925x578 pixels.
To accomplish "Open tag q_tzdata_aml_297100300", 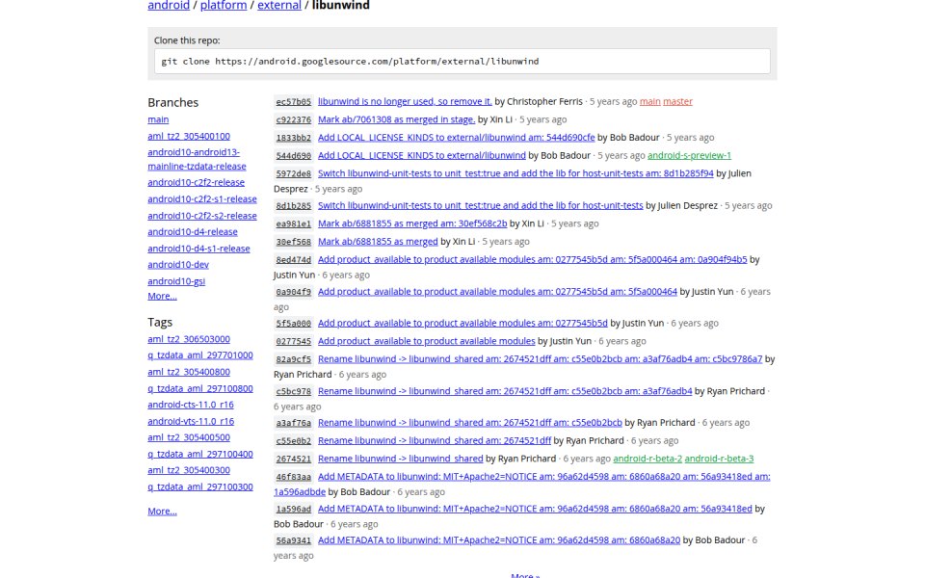I will (x=200, y=486).
